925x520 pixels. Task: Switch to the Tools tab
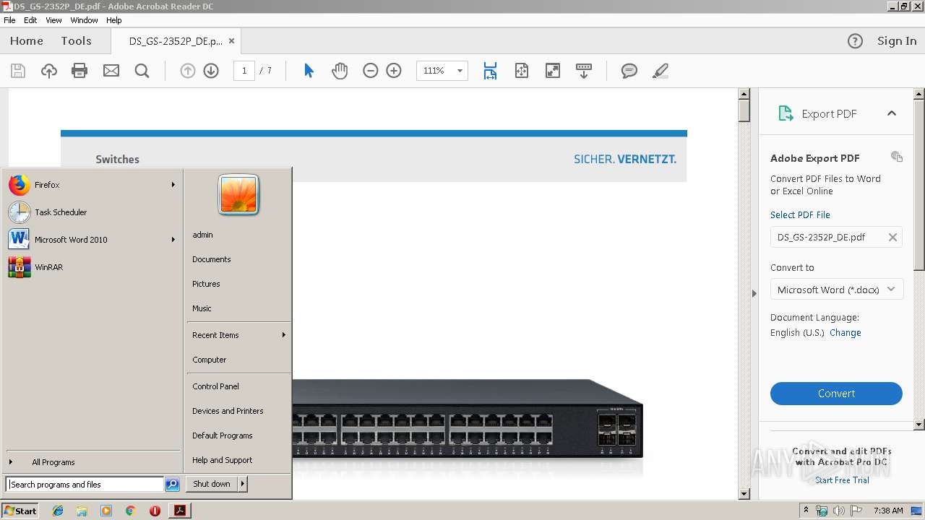[x=76, y=41]
